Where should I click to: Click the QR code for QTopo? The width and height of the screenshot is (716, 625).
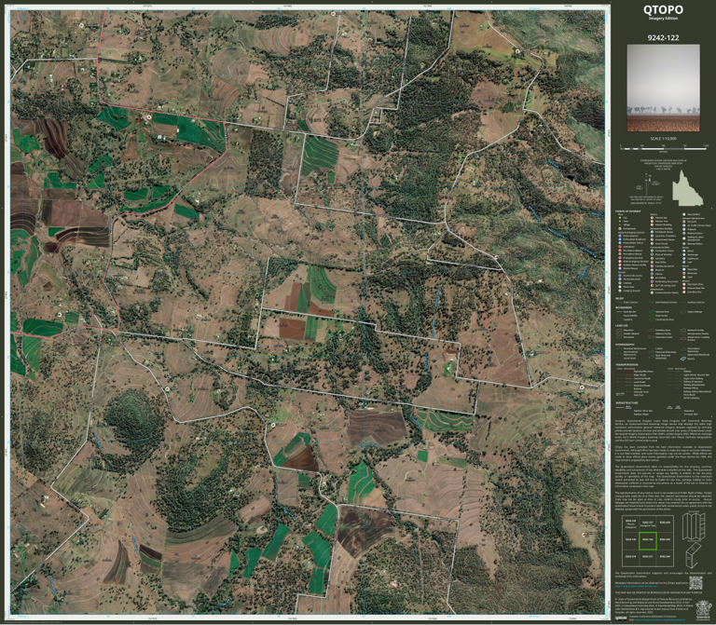[x=695, y=583]
